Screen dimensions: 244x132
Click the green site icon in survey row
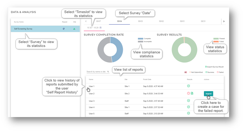[x=74, y=29]
